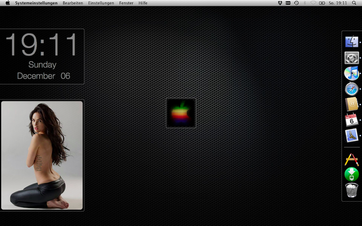
Task: Open Address Book in the dock
Action: (x=352, y=105)
